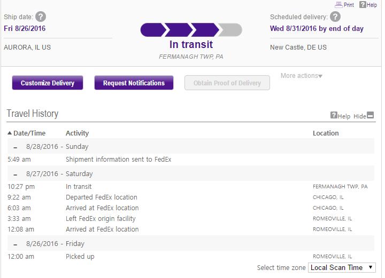Click the Location column header
385x278 pixels.
pyautogui.click(x=326, y=133)
